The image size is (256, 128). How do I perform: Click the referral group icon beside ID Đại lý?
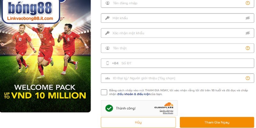coord(108,78)
